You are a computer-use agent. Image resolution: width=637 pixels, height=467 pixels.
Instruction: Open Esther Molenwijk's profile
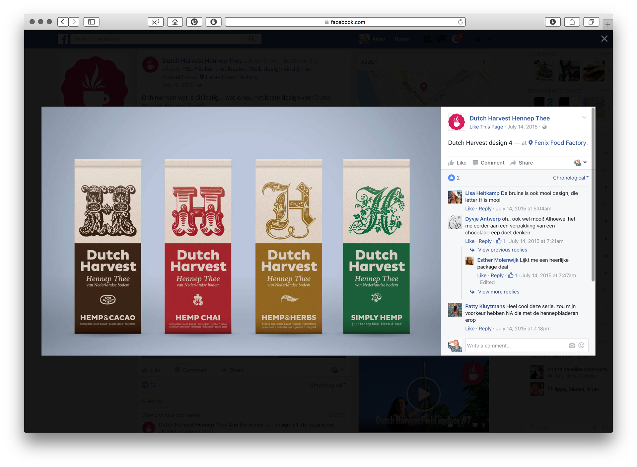point(498,260)
